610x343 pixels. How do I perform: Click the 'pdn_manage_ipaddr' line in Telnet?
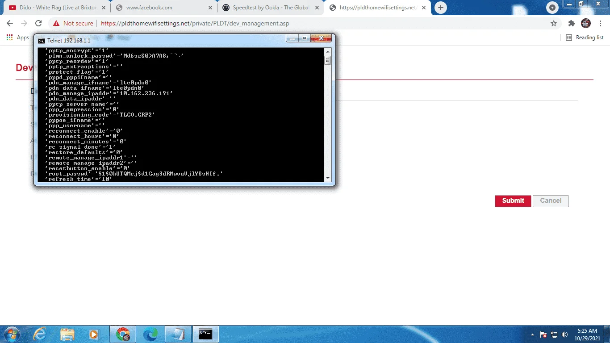pyautogui.click(x=109, y=93)
